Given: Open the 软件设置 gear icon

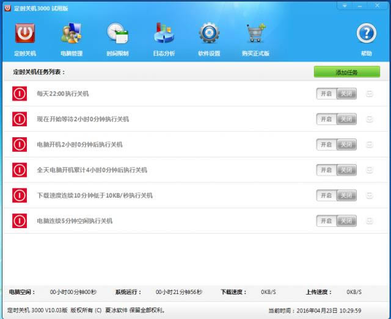Looking at the screenshot, I should coord(209,32).
